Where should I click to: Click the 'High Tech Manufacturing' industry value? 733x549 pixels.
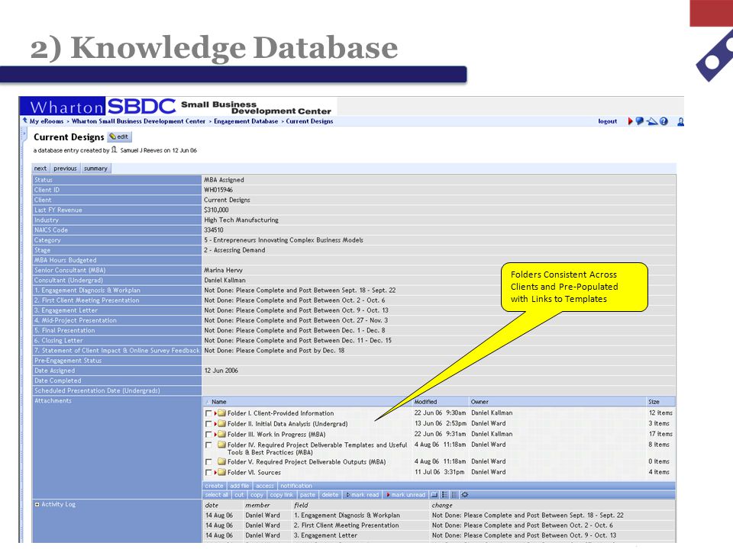click(241, 220)
